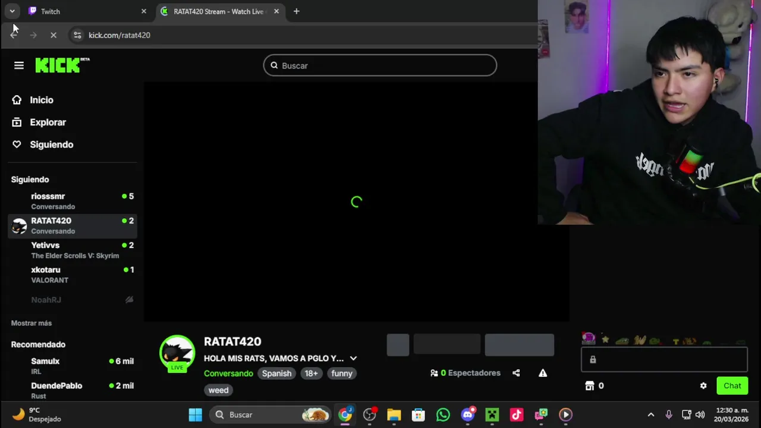Open File Explorer from taskbar

(x=394, y=414)
